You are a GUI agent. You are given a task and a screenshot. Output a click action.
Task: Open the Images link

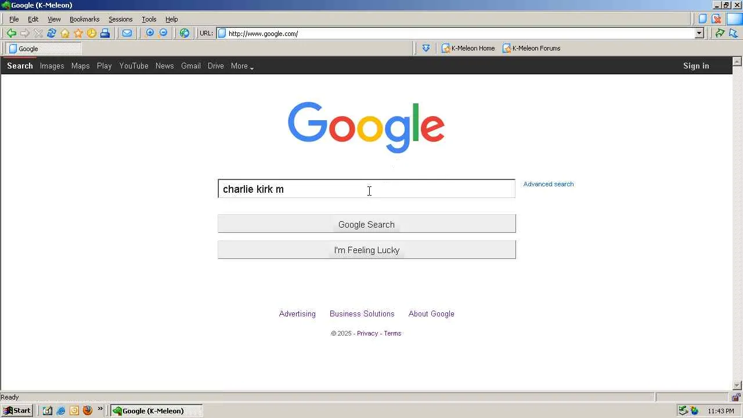(52, 66)
